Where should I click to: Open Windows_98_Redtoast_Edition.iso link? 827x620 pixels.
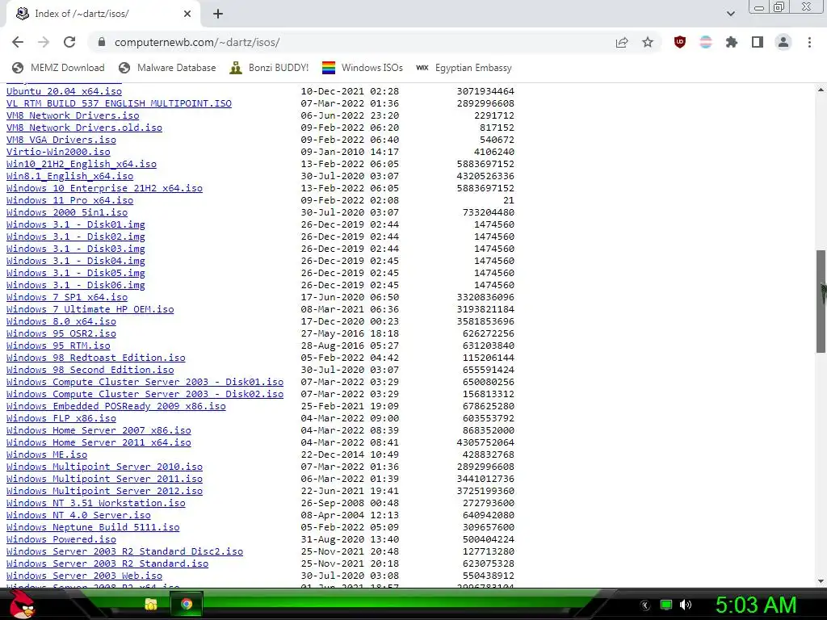click(x=96, y=358)
